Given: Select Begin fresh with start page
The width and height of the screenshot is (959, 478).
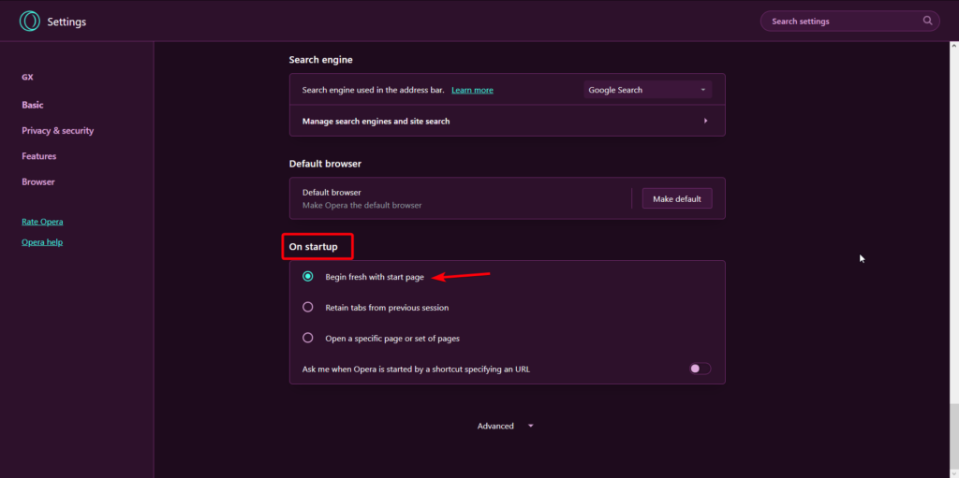Looking at the screenshot, I should coord(307,277).
